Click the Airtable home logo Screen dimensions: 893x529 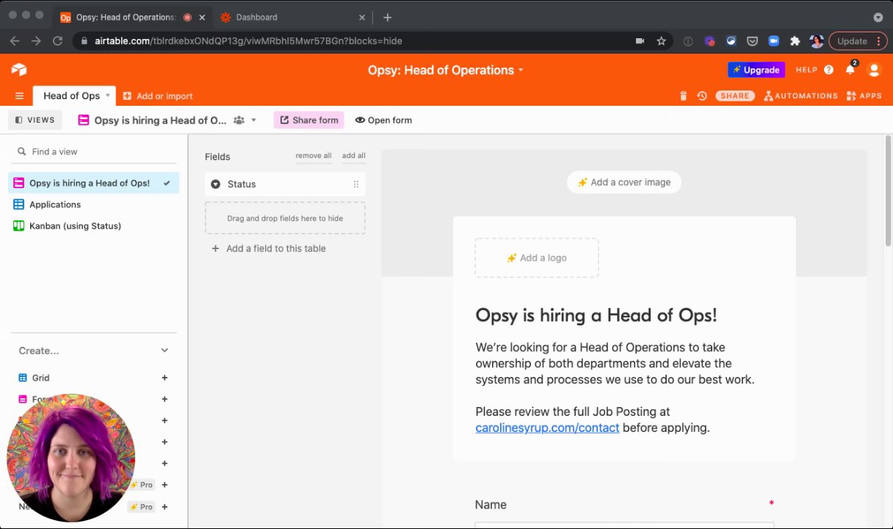tap(19, 70)
